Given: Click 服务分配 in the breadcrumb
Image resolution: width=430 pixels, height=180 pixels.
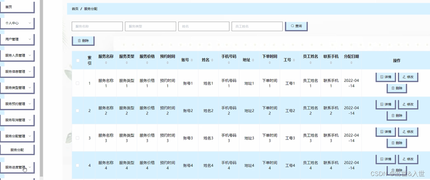Looking at the screenshot, I should 91,9.
